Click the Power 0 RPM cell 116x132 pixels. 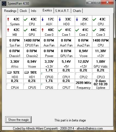[x=49, y=52]
